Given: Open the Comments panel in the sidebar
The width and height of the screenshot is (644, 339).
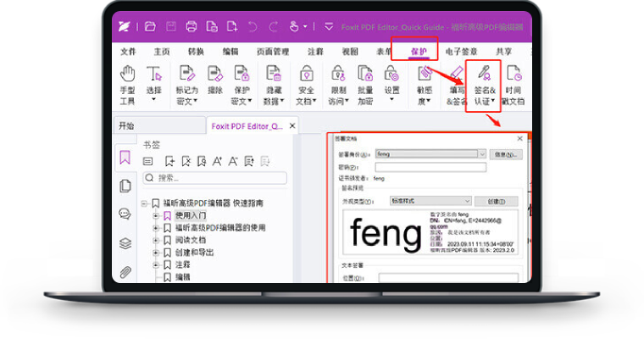Looking at the screenshot, I should coord(125,214).
